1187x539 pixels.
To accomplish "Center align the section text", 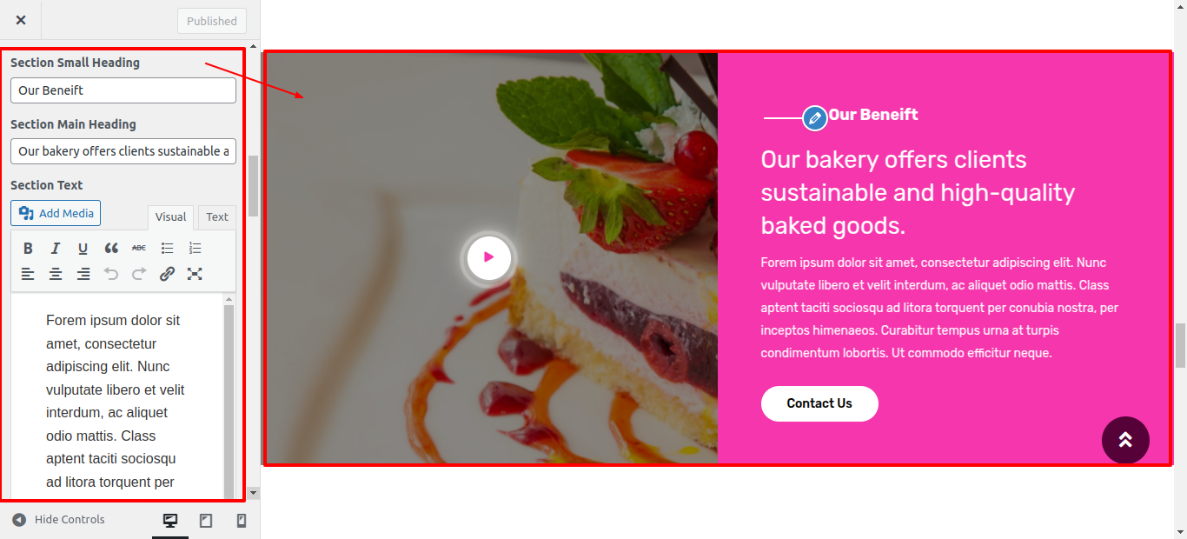I will (56, 274).
